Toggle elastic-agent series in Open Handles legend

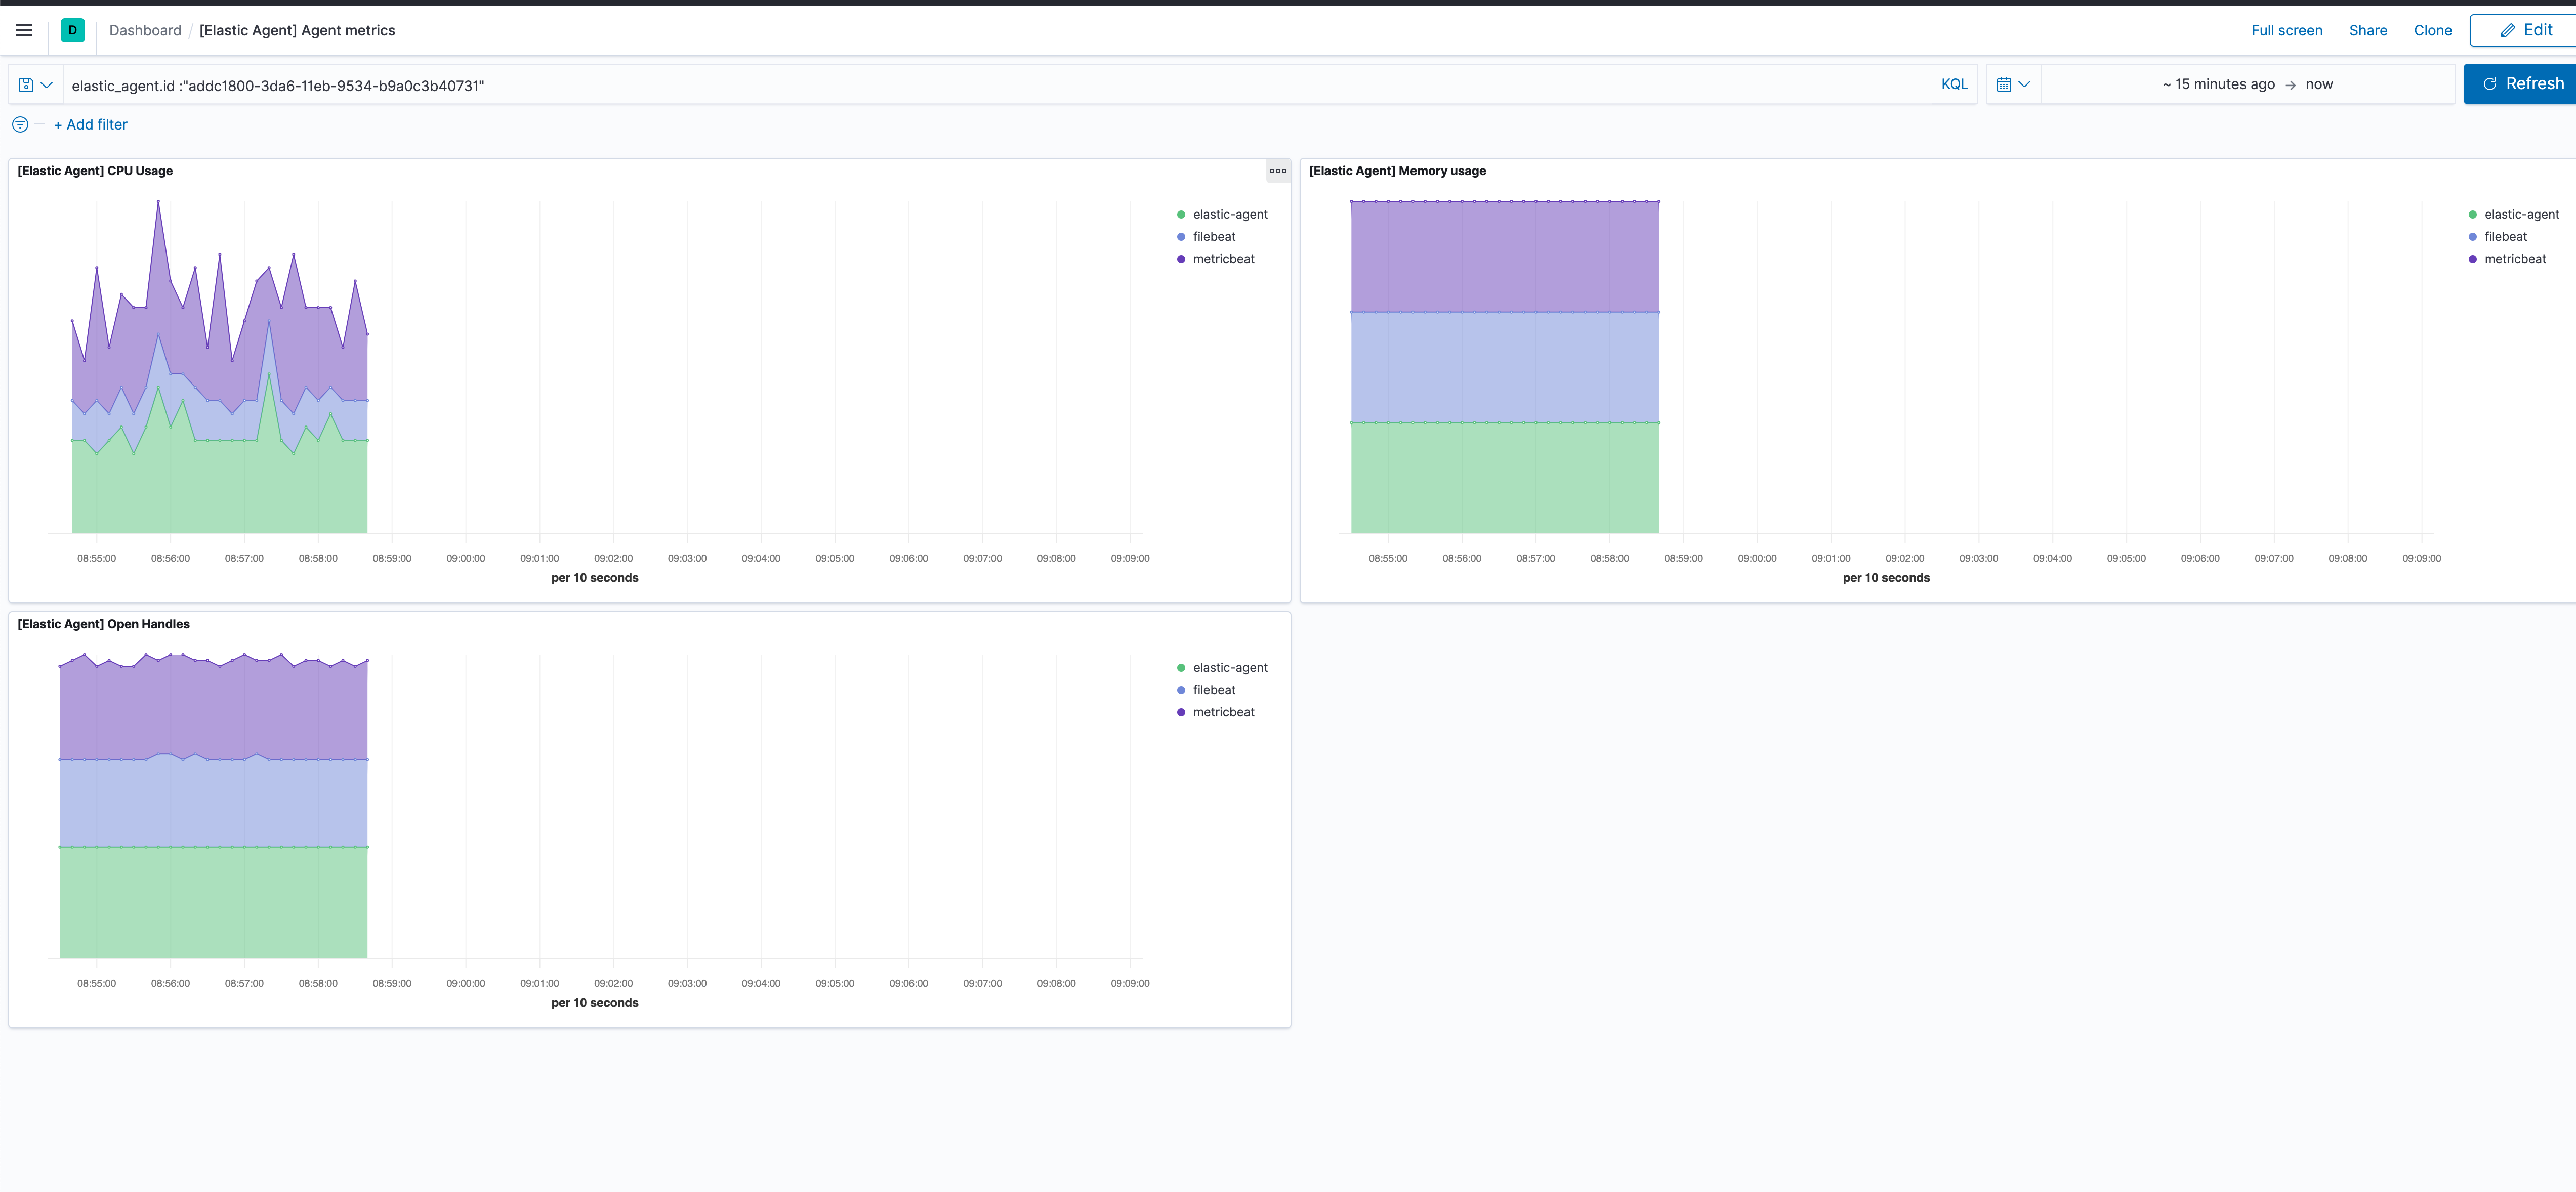pos(1229,668)
